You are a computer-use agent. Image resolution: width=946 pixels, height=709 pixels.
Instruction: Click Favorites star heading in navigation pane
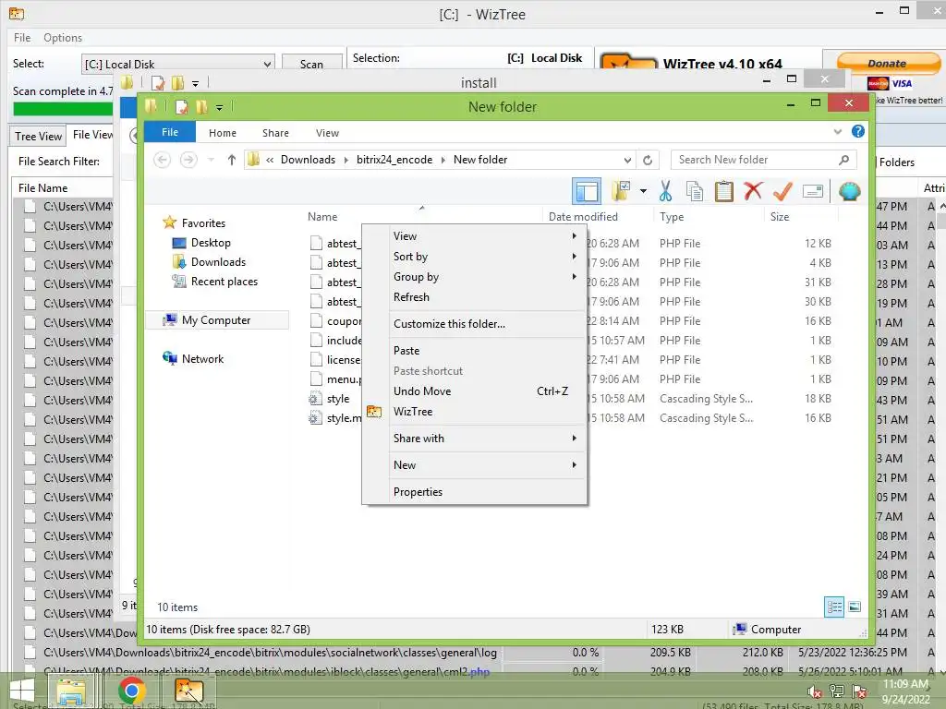click(x=202, y=223)
